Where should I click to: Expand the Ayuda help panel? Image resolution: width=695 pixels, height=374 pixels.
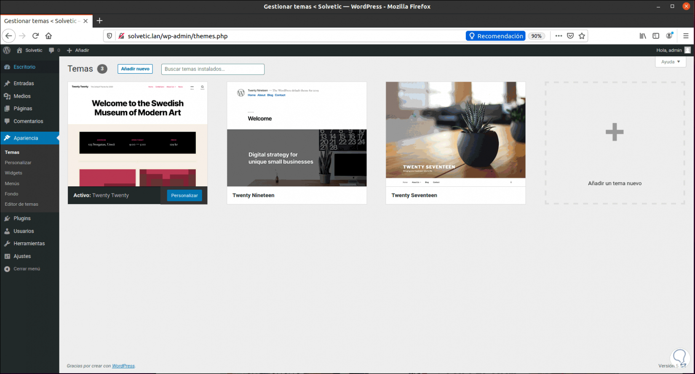671,62
